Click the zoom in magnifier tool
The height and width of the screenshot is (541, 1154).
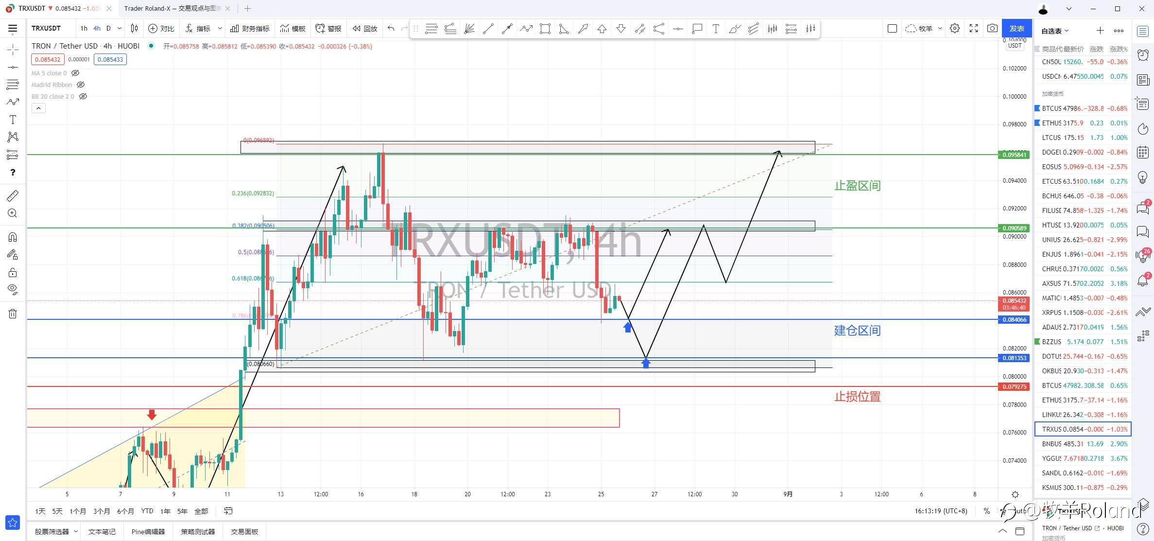click(13, 213)
